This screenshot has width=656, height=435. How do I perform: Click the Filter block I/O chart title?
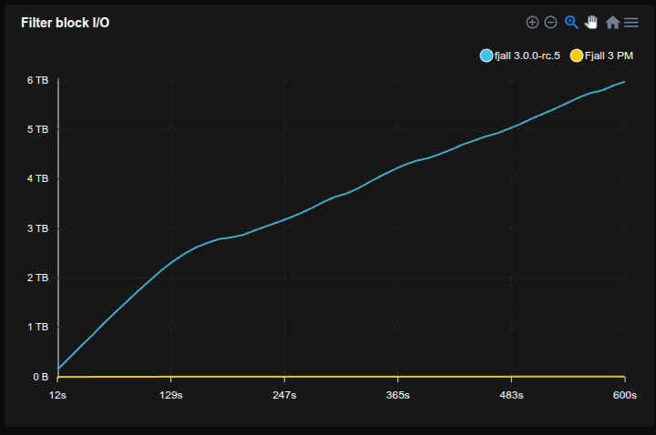pyautogui.click(x=65, y=22)
